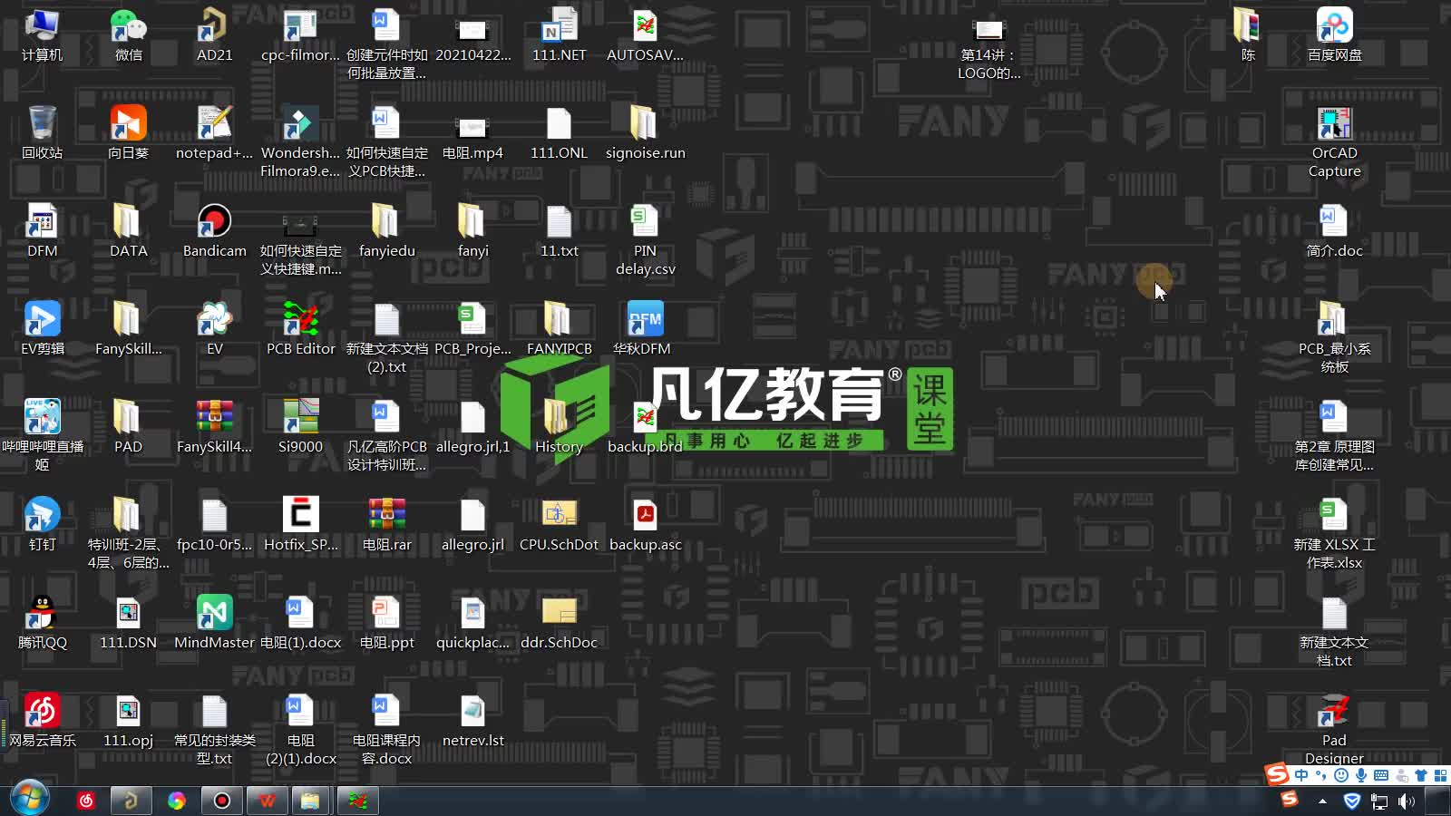
Task: Select the PCB_最小系统板 folder
Action: pos(1334,337)
